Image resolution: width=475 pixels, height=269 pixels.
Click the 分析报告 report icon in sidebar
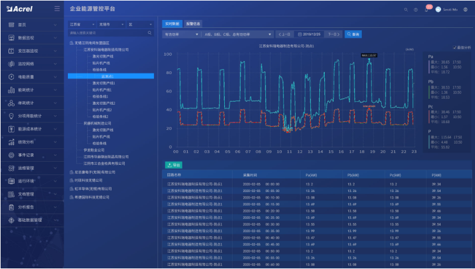(11, 207)
